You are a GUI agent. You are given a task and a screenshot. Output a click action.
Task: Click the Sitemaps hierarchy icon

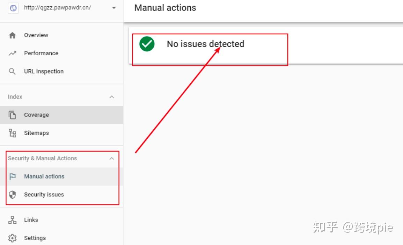pyautogui.click(x=12, y=133)
